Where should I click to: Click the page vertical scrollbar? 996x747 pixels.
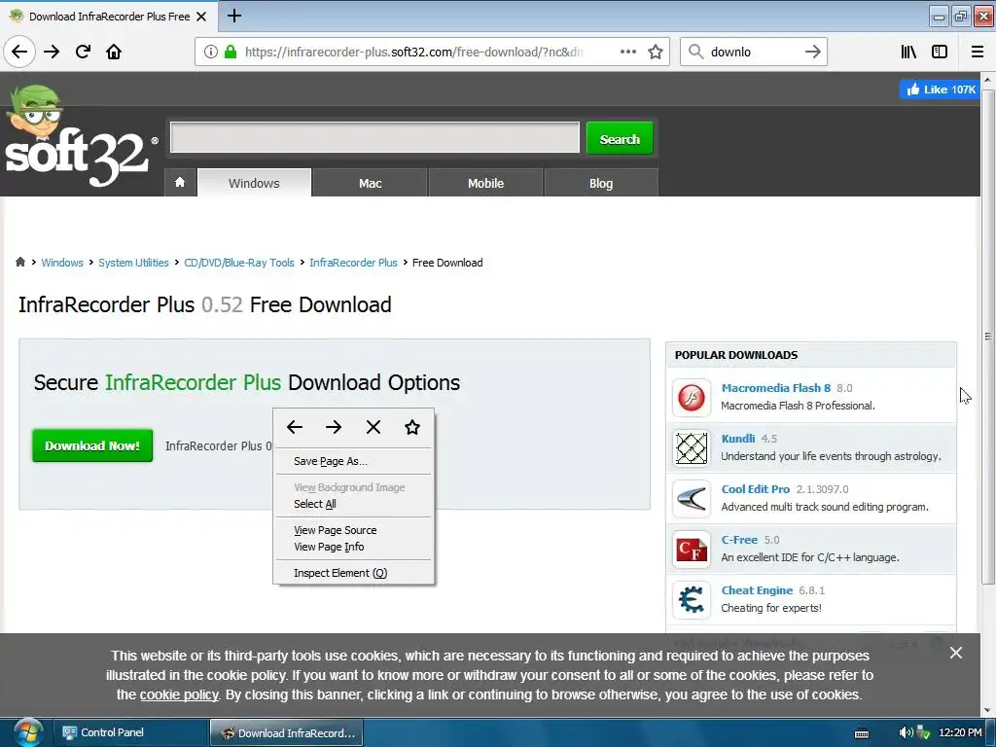point(988,336)
